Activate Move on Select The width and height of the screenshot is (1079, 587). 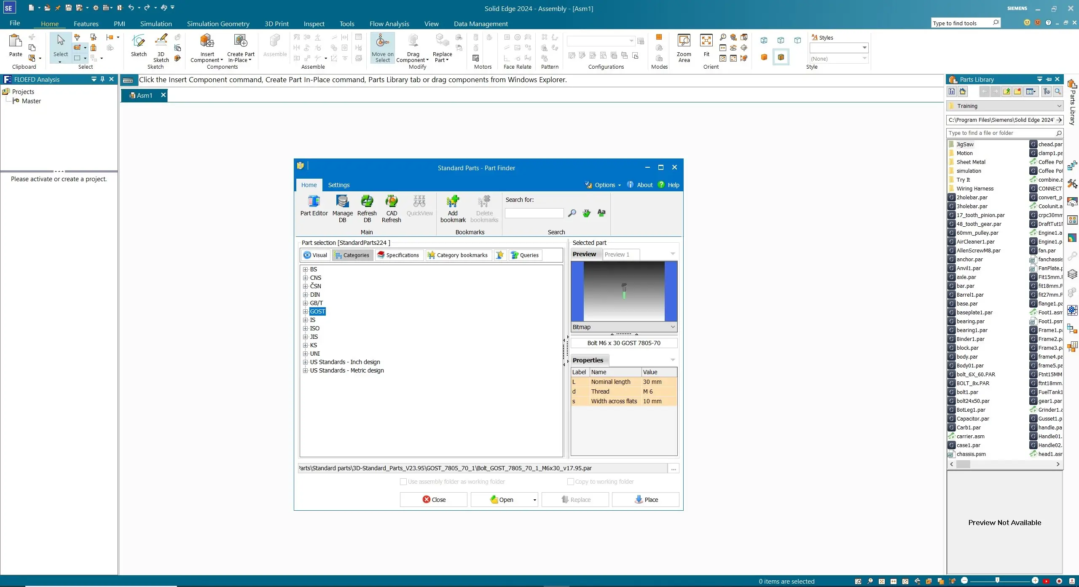[382, 48]
